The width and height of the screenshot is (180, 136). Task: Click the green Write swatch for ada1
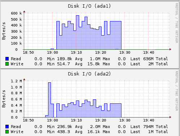tap(7, 64)
